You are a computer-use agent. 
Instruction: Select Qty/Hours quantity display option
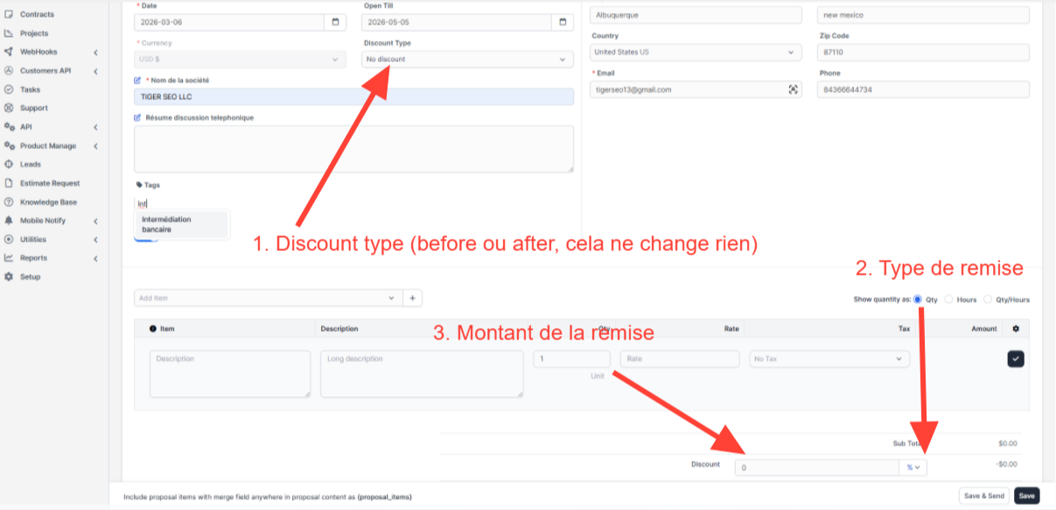coord(989,299)
